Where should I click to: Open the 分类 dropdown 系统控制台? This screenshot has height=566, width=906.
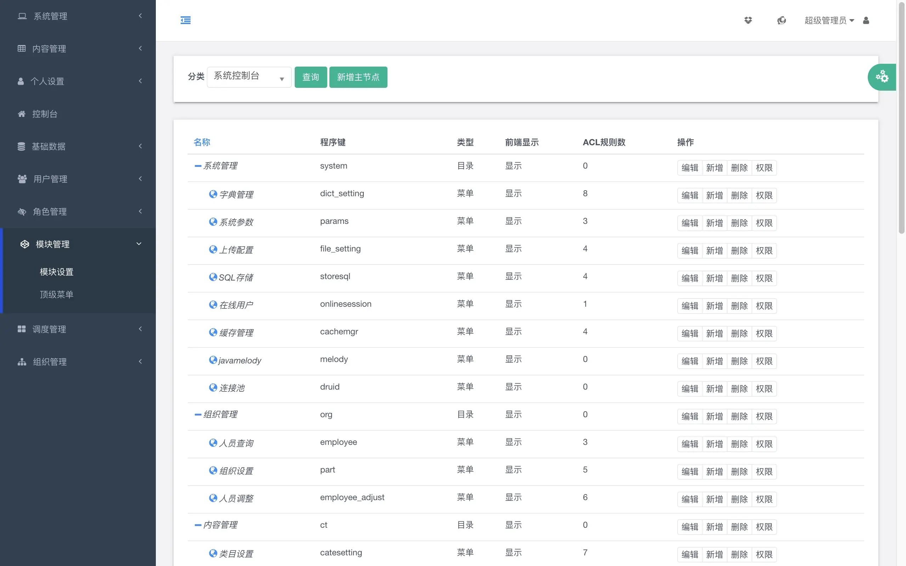click(x=249, y=77)
